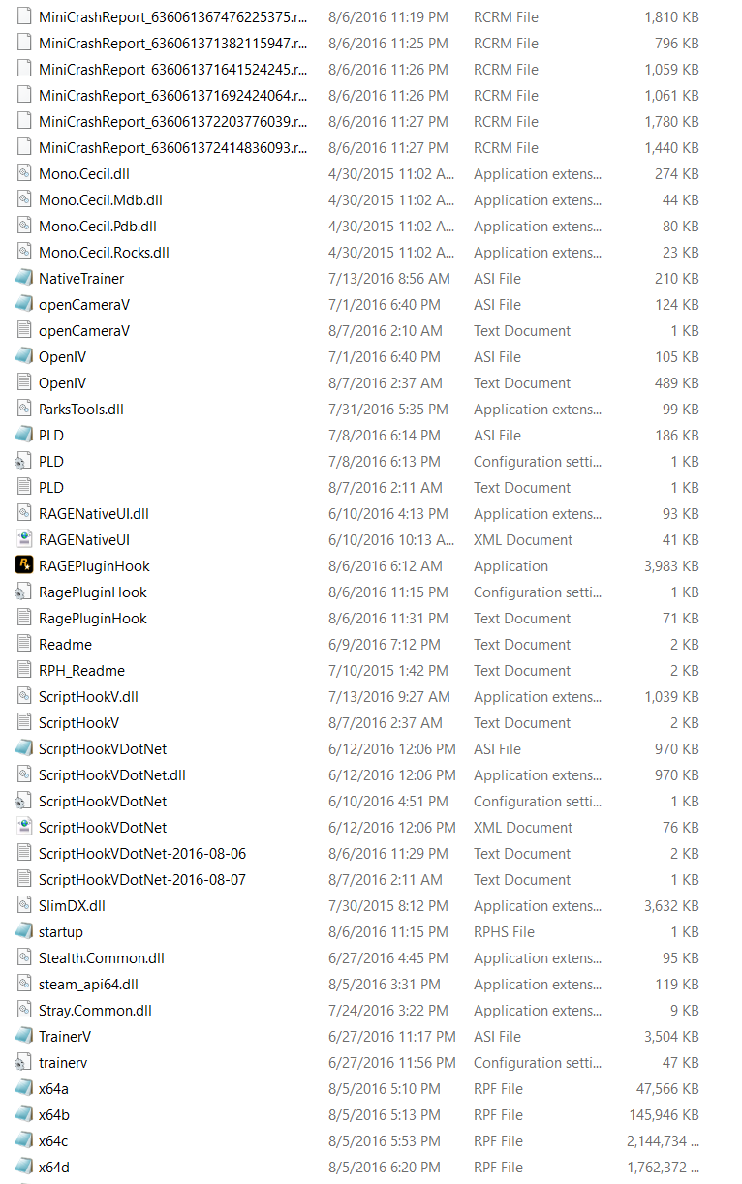
Task: Click the NativeTrainer ASI file icon
Action: [x=24, y=278]
